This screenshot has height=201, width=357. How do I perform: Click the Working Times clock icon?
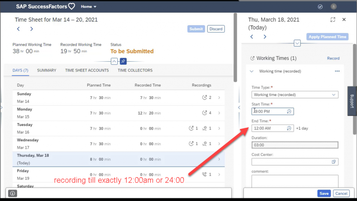(x=252, y=58)
